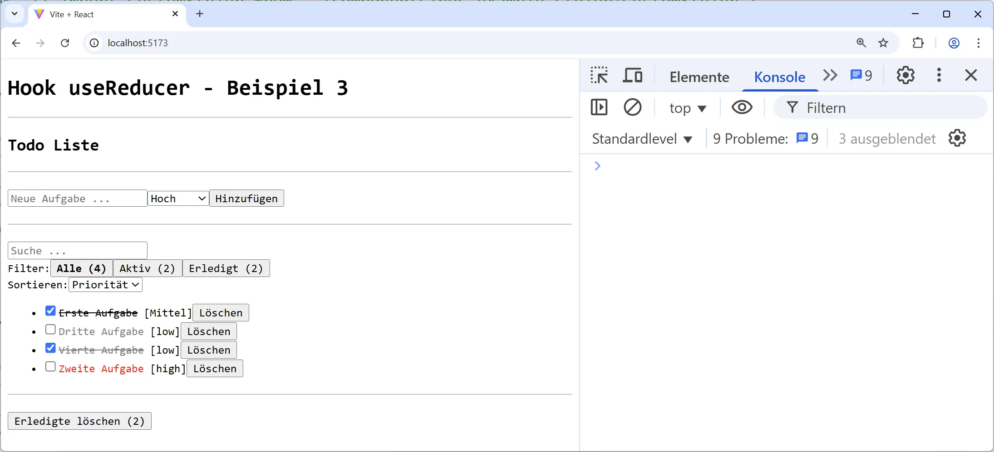Viewport: 994px width, 452px height.
Task: Open the 9 issues badge in DevTools tab bar
Action: tap(861, 75)
